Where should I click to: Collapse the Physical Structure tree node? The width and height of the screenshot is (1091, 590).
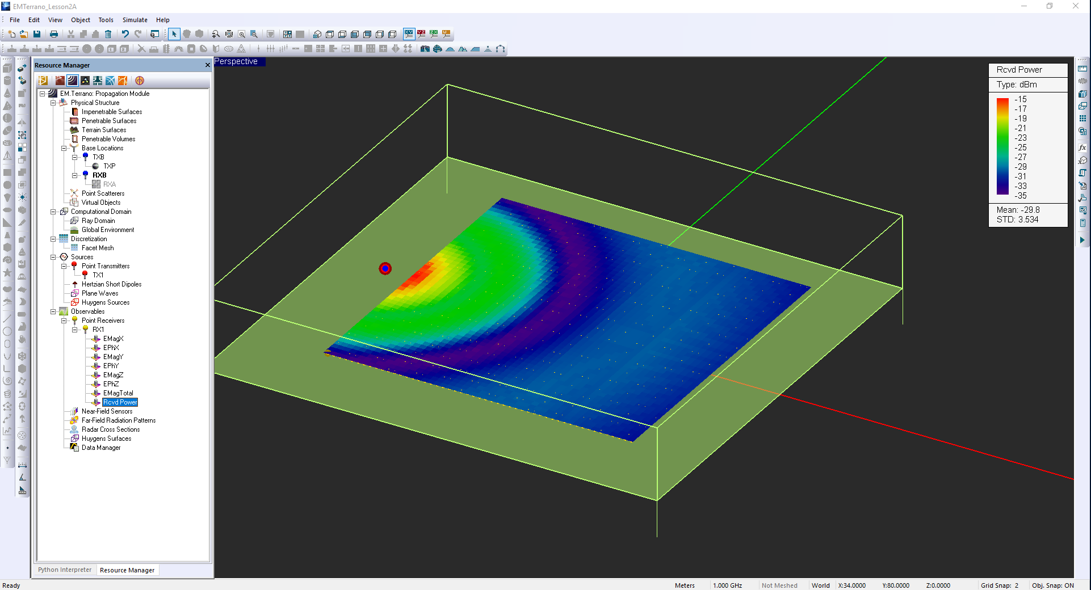coord(53,103)
